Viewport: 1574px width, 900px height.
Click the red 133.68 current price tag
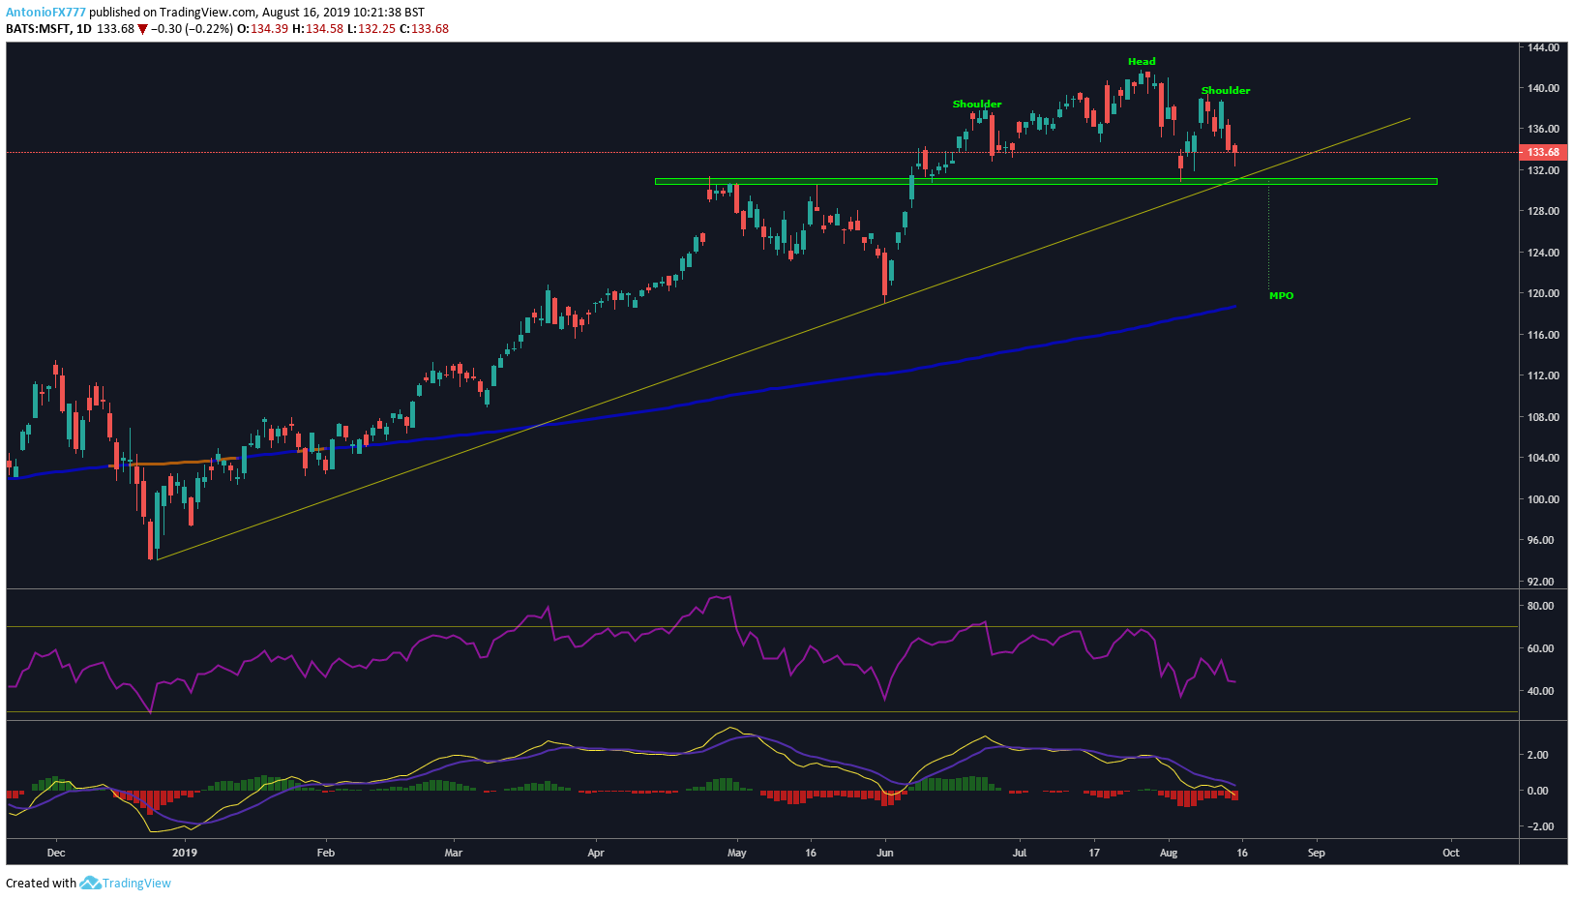[x=1543, y=153]
